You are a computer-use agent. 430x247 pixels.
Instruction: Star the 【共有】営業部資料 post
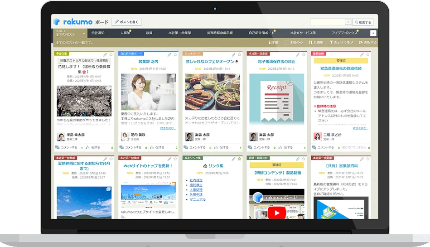click(368, 159)
